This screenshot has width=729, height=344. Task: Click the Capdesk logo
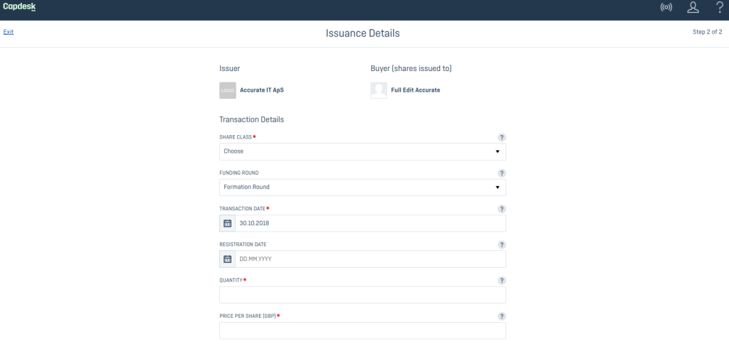tap(19, 7)
